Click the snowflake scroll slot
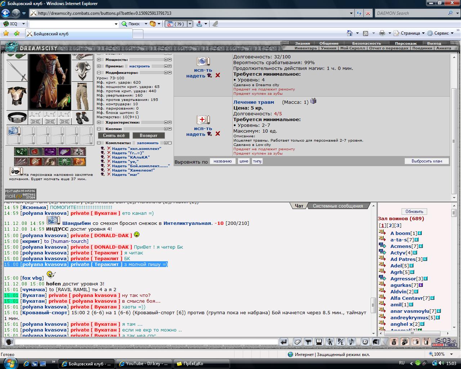Image resolution: width=461 pixels, height=369 pixels. pos(14,131)
